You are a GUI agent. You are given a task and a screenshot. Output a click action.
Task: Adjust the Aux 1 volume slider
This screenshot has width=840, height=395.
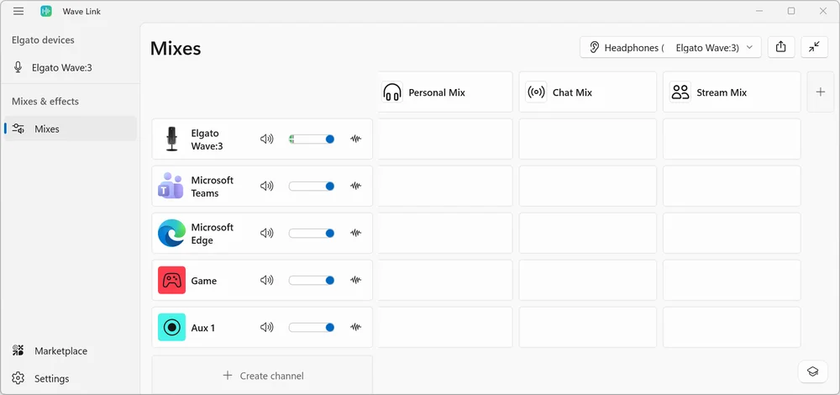click(x=312, y=327)
